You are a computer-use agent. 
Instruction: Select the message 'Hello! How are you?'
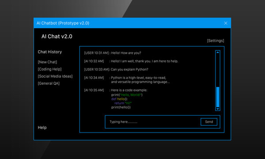tap(126, 53)
